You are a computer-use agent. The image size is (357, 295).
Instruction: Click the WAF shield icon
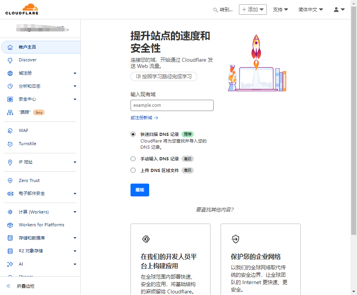click(x=10, y=131)
